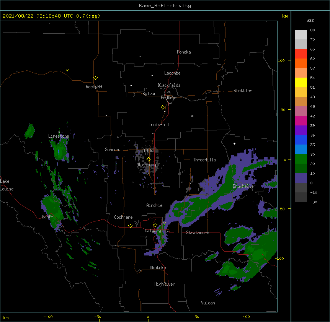Click the white asterisk marker east of Innisfail
The image size is (330, 322).
click(192, 116)
